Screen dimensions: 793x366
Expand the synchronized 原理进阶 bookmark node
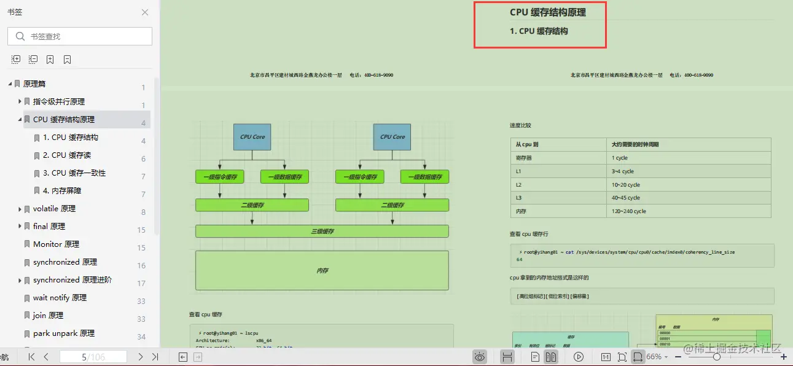pos(20,280)
